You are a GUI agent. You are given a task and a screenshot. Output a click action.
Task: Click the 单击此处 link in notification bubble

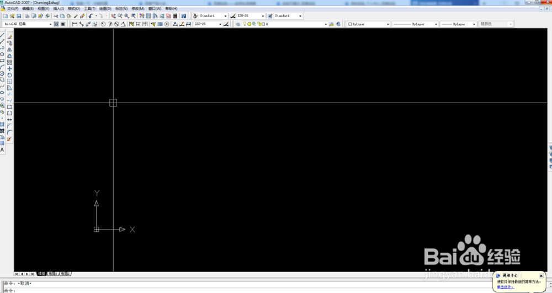[x=506, y=287]
